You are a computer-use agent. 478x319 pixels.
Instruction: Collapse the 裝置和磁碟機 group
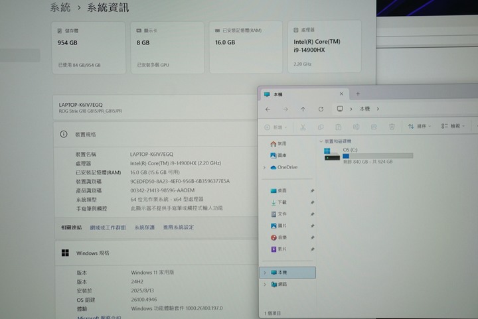point(321,141)
